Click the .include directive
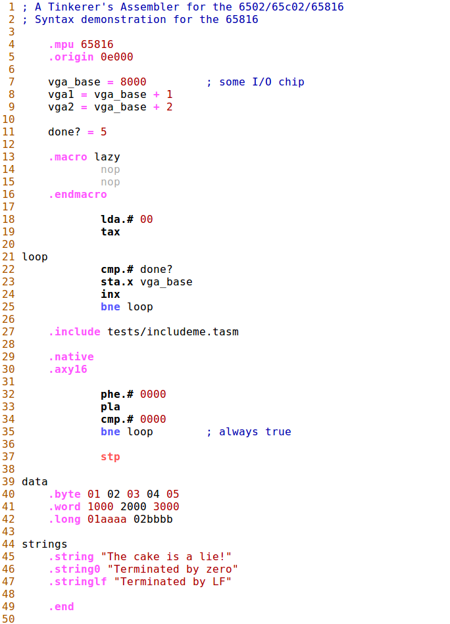The height and width of the screenshot is (624, 450). [x=74, y=332]
